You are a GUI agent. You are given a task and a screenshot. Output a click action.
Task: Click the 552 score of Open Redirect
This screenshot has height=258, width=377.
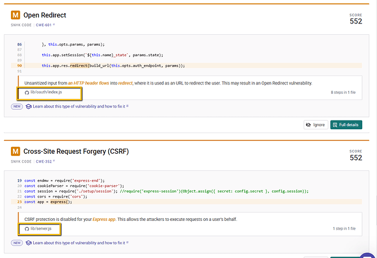(356, 21)
